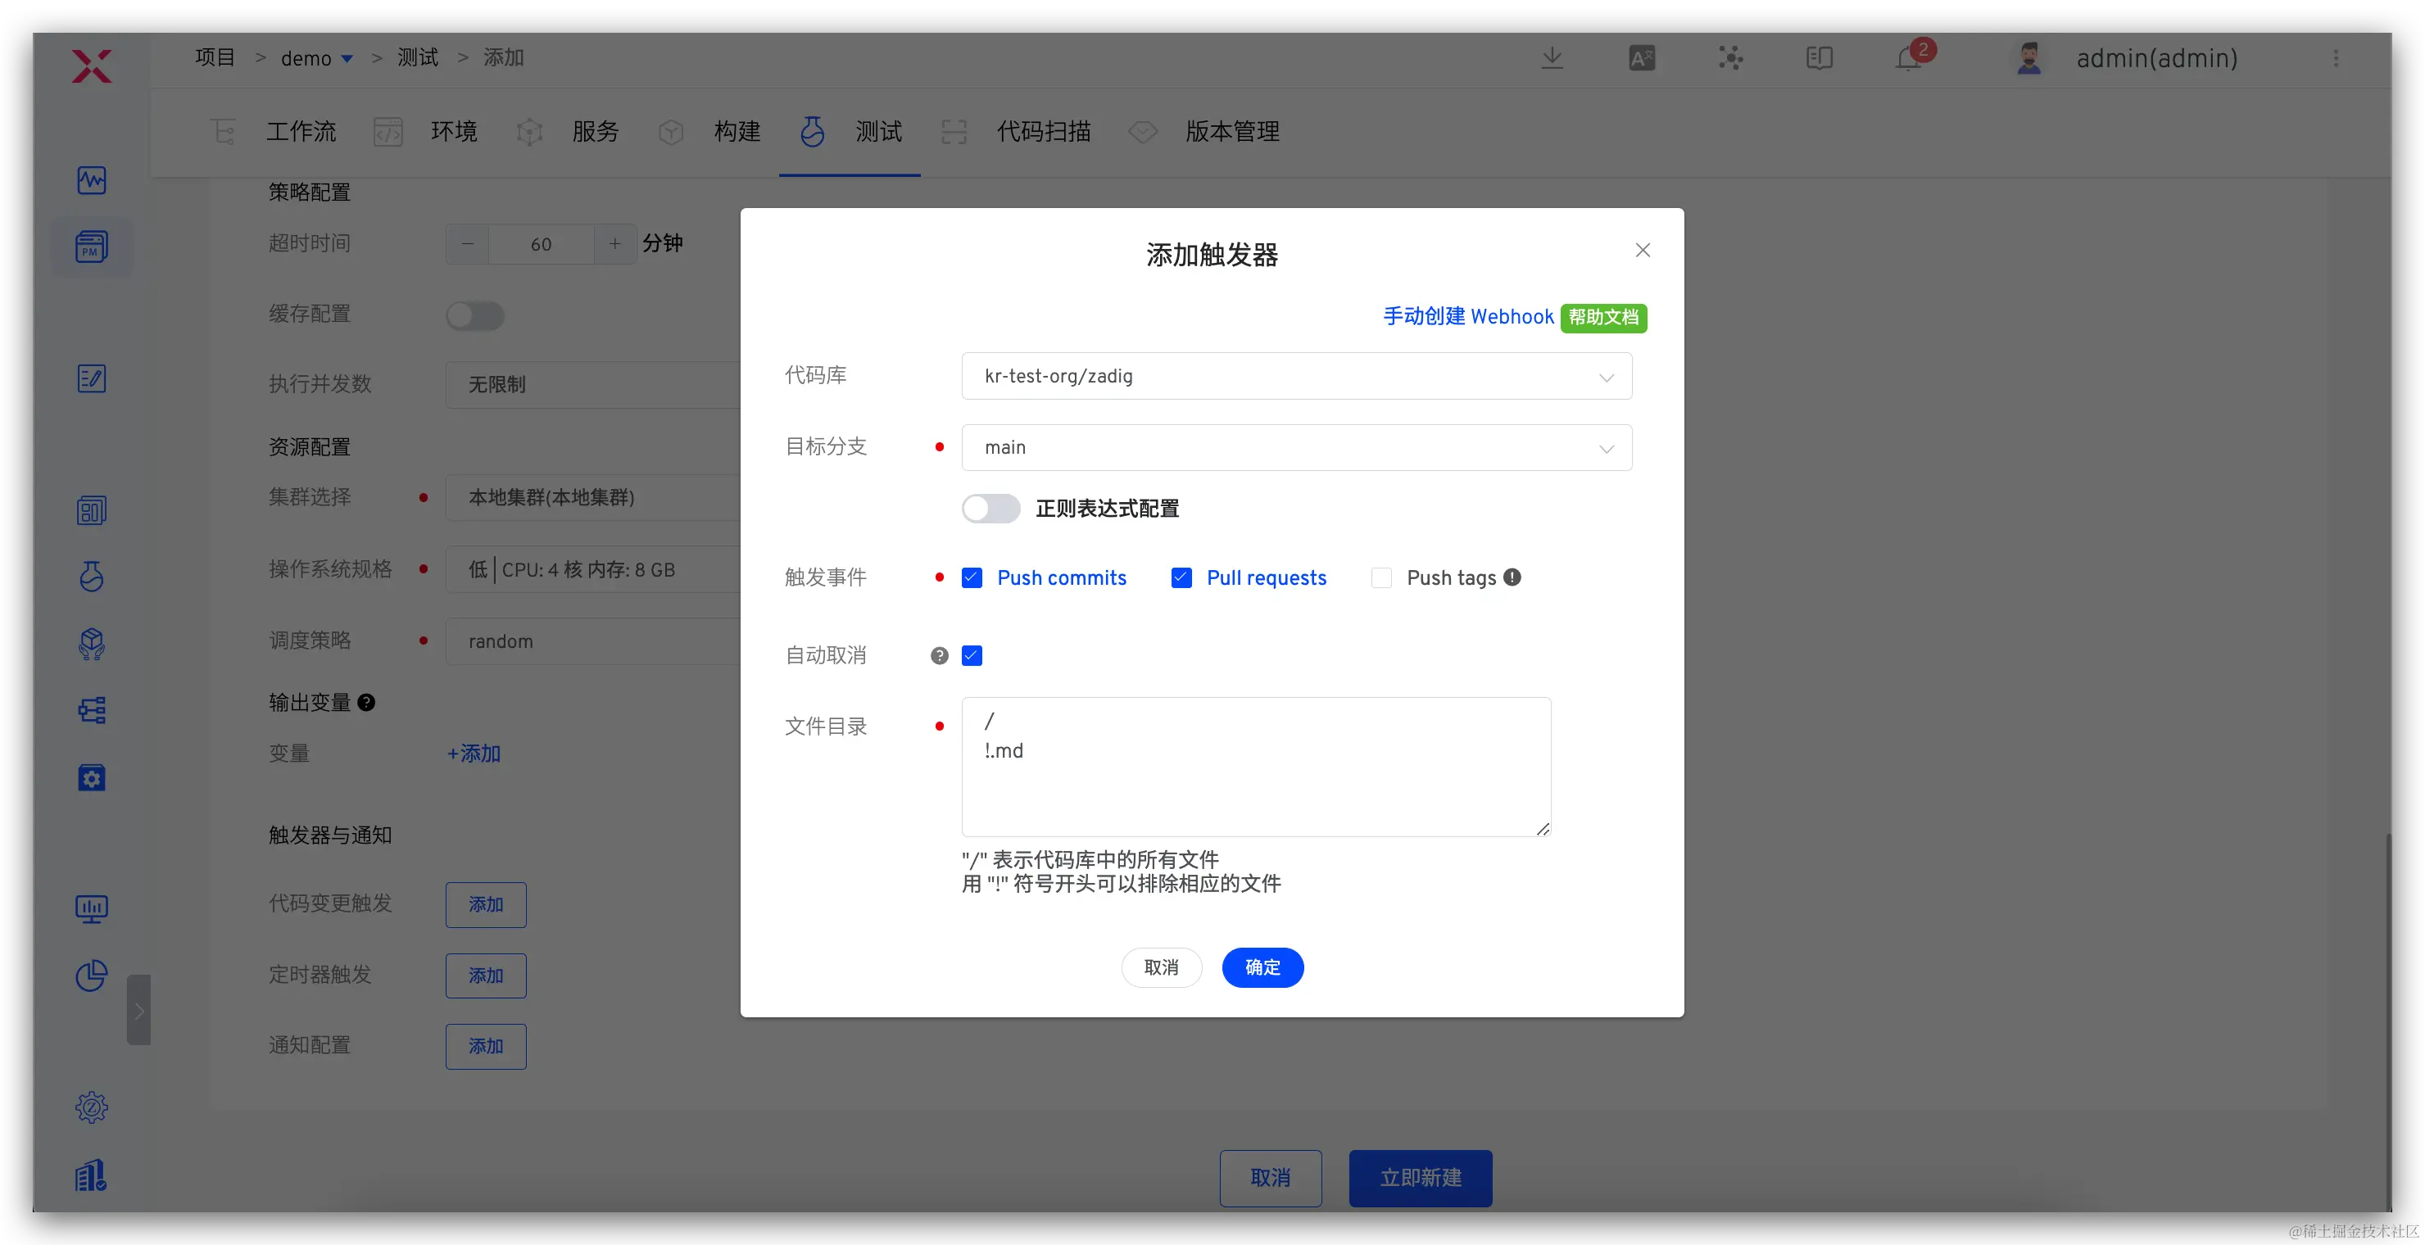Switch to the 代码扫描 tab

click(x=1043, y=132)
